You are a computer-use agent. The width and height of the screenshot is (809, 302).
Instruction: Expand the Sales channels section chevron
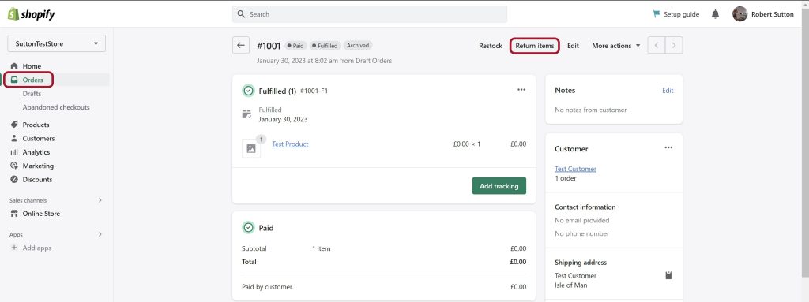[100, 200]
